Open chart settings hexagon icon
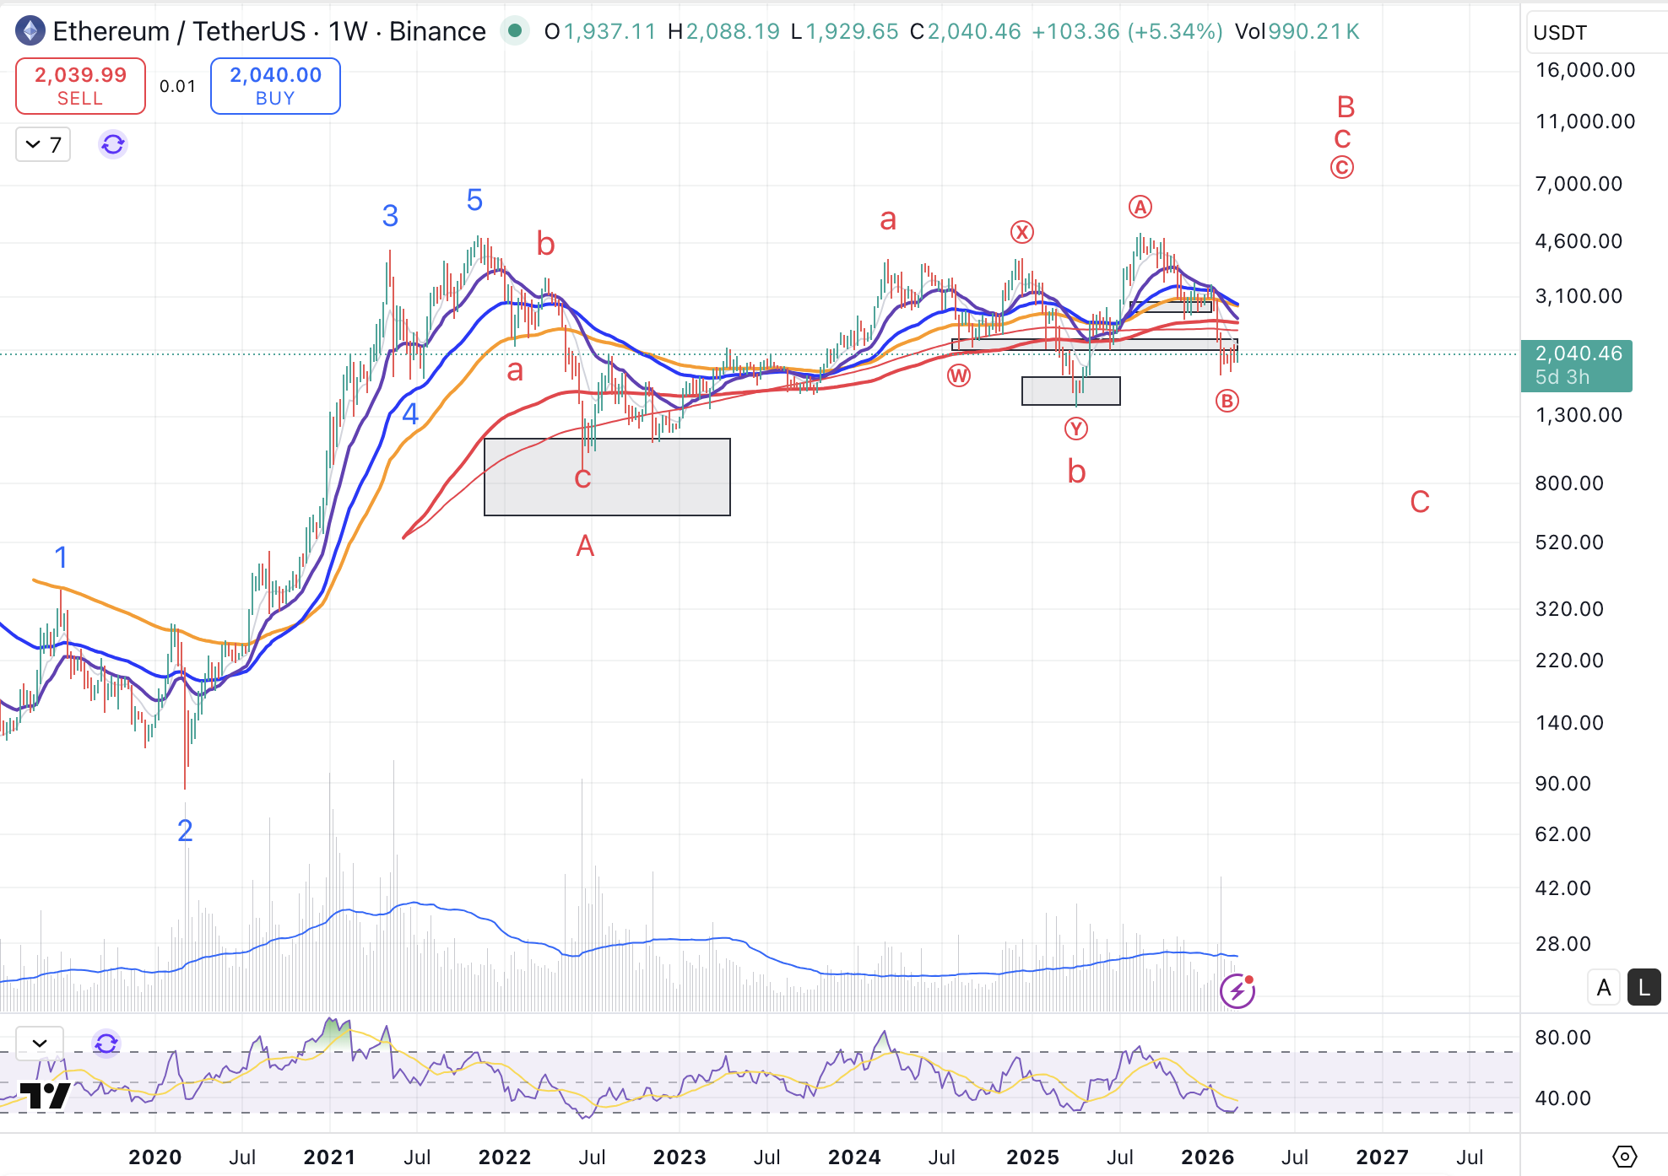 coord(1624,1156)
